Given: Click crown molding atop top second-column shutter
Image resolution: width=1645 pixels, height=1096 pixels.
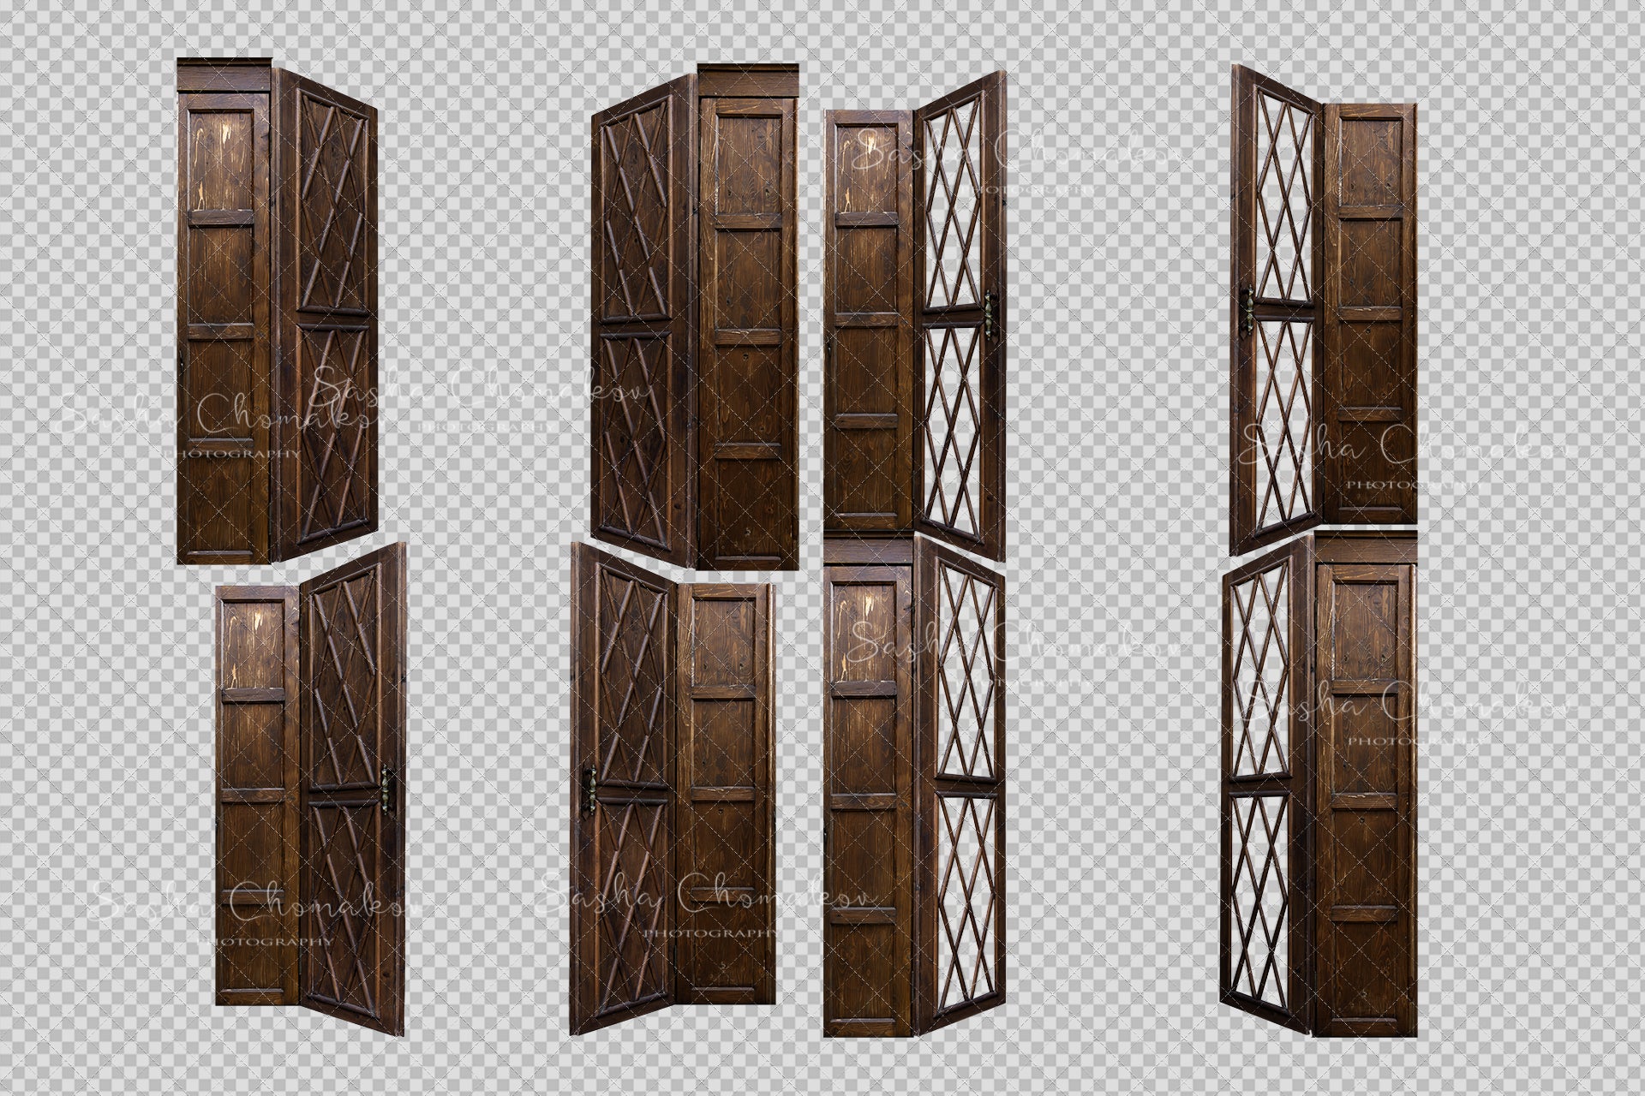Looking at the screenshot, I should (x=749, y=79).
